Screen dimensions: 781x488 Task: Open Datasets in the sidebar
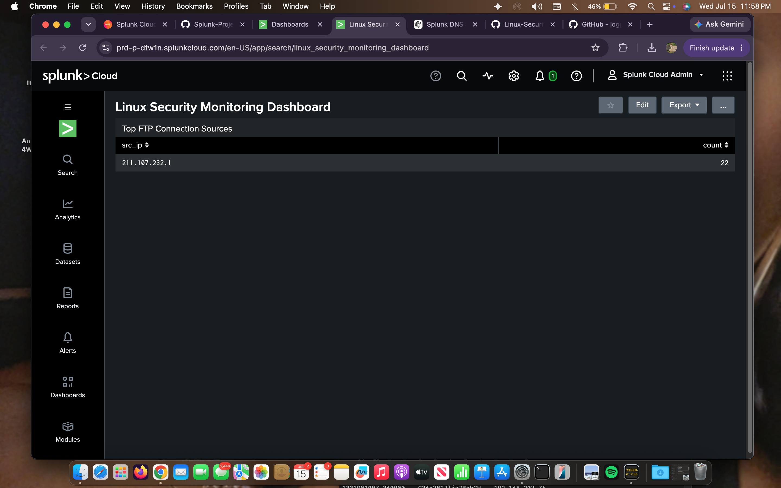(x=68, y=254)
